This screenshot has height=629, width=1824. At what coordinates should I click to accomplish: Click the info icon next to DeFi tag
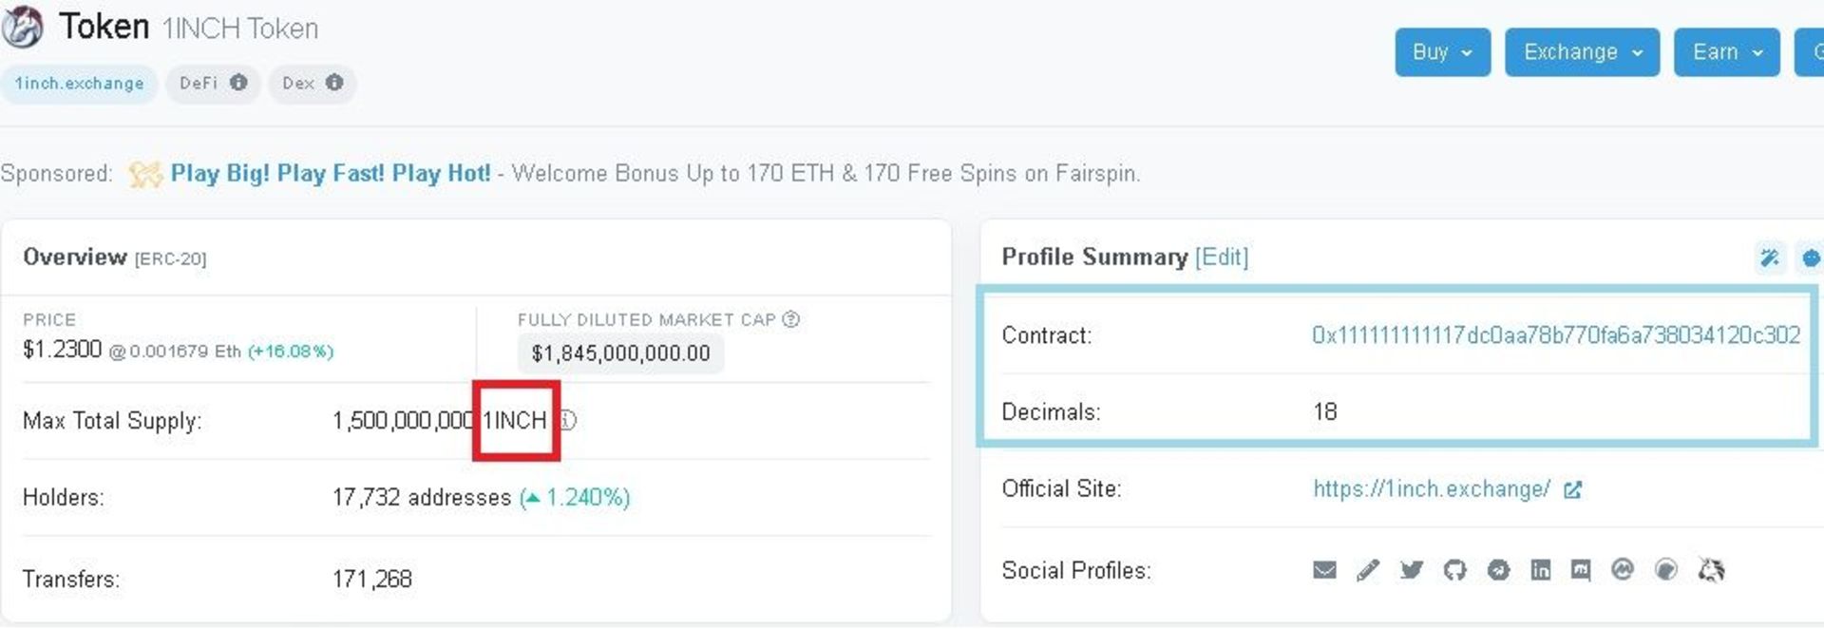(x=238, y=83)
